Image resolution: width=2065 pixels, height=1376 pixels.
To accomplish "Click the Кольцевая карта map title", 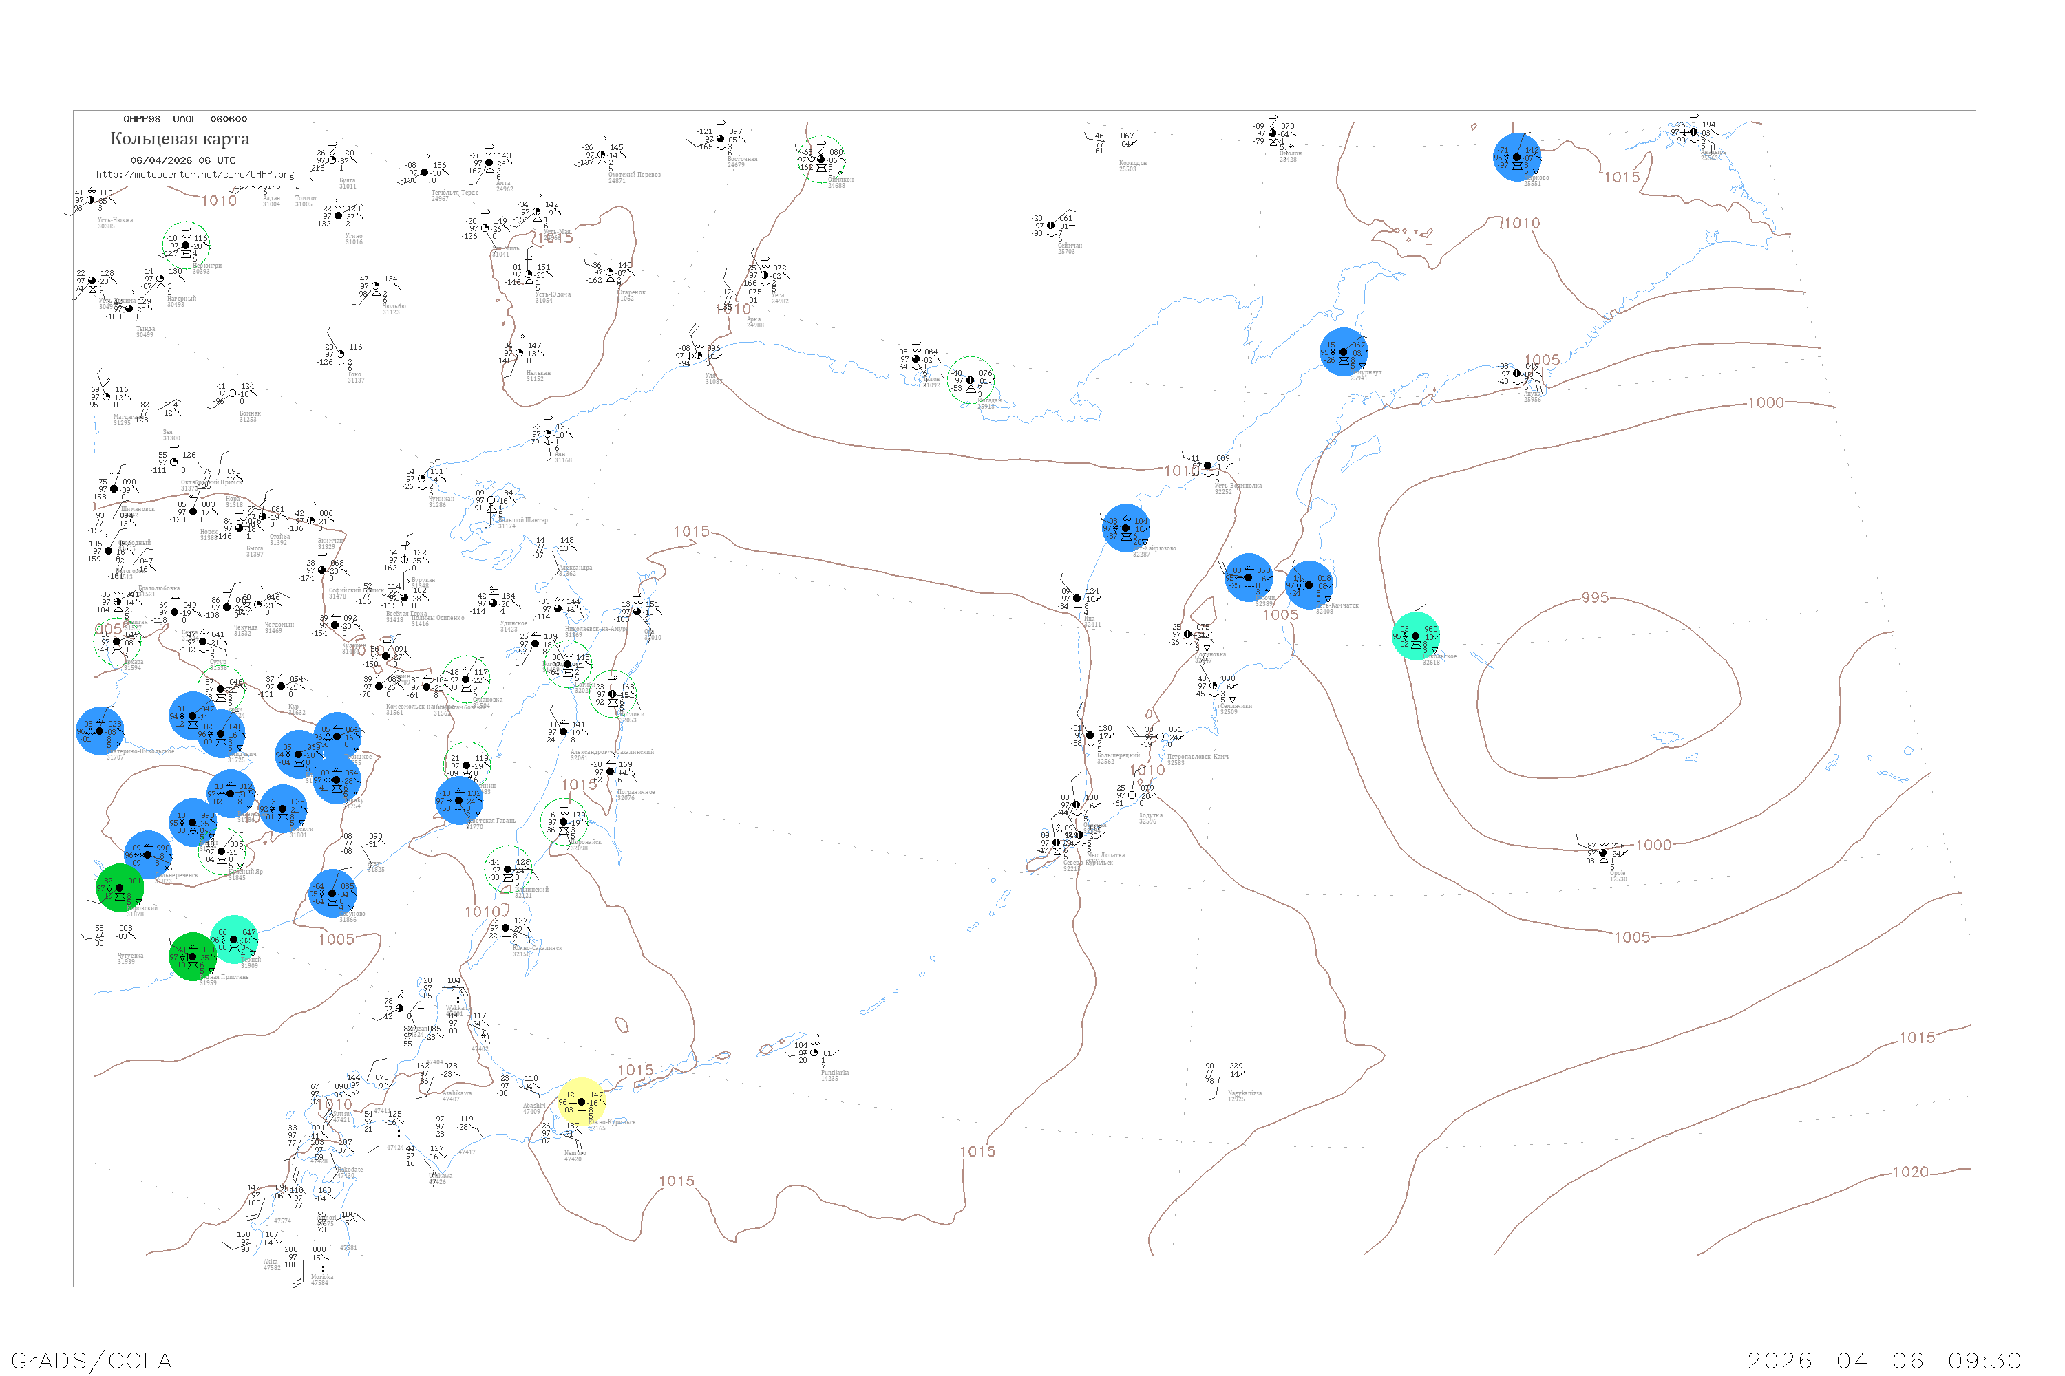I will (x=180, y=139).
